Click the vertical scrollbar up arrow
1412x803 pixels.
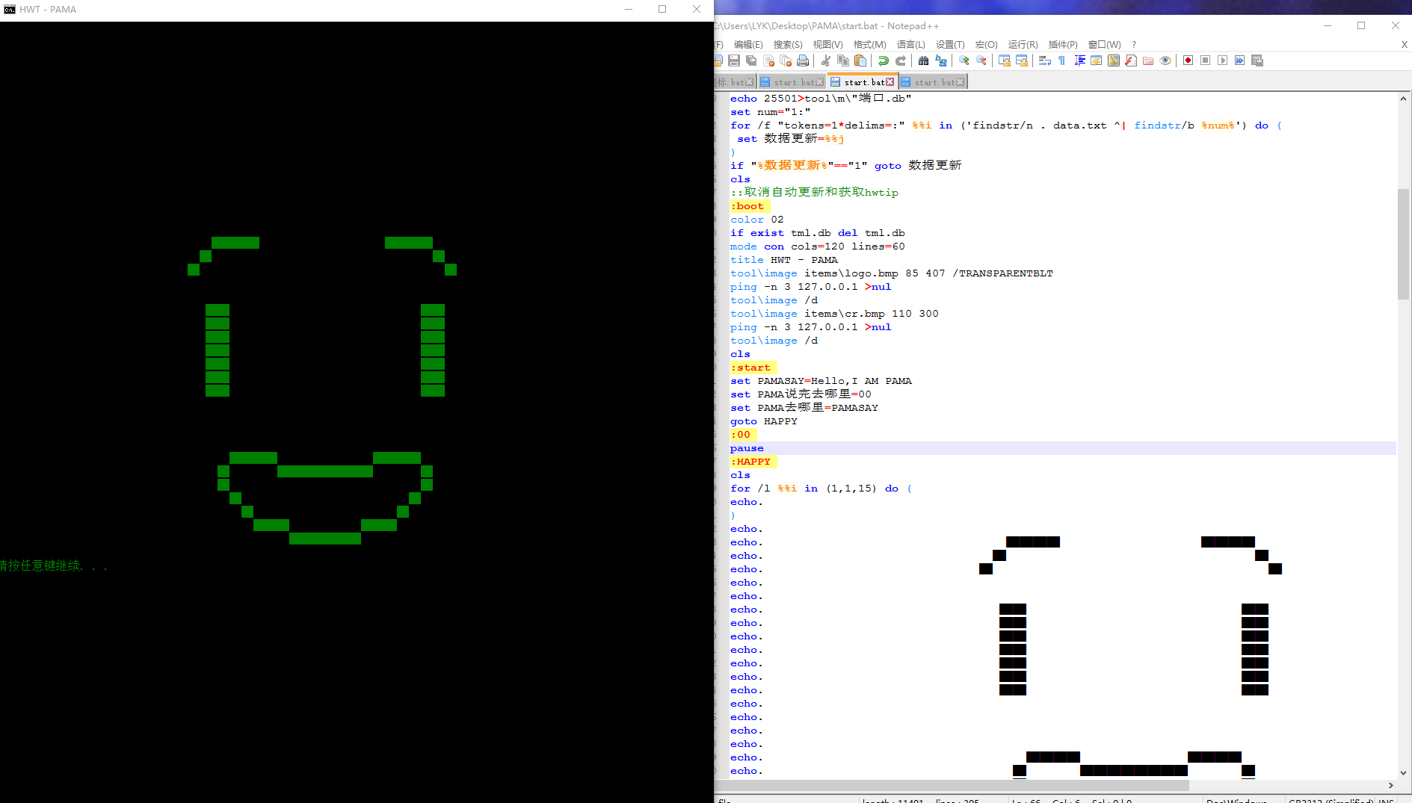(1403, 99)
